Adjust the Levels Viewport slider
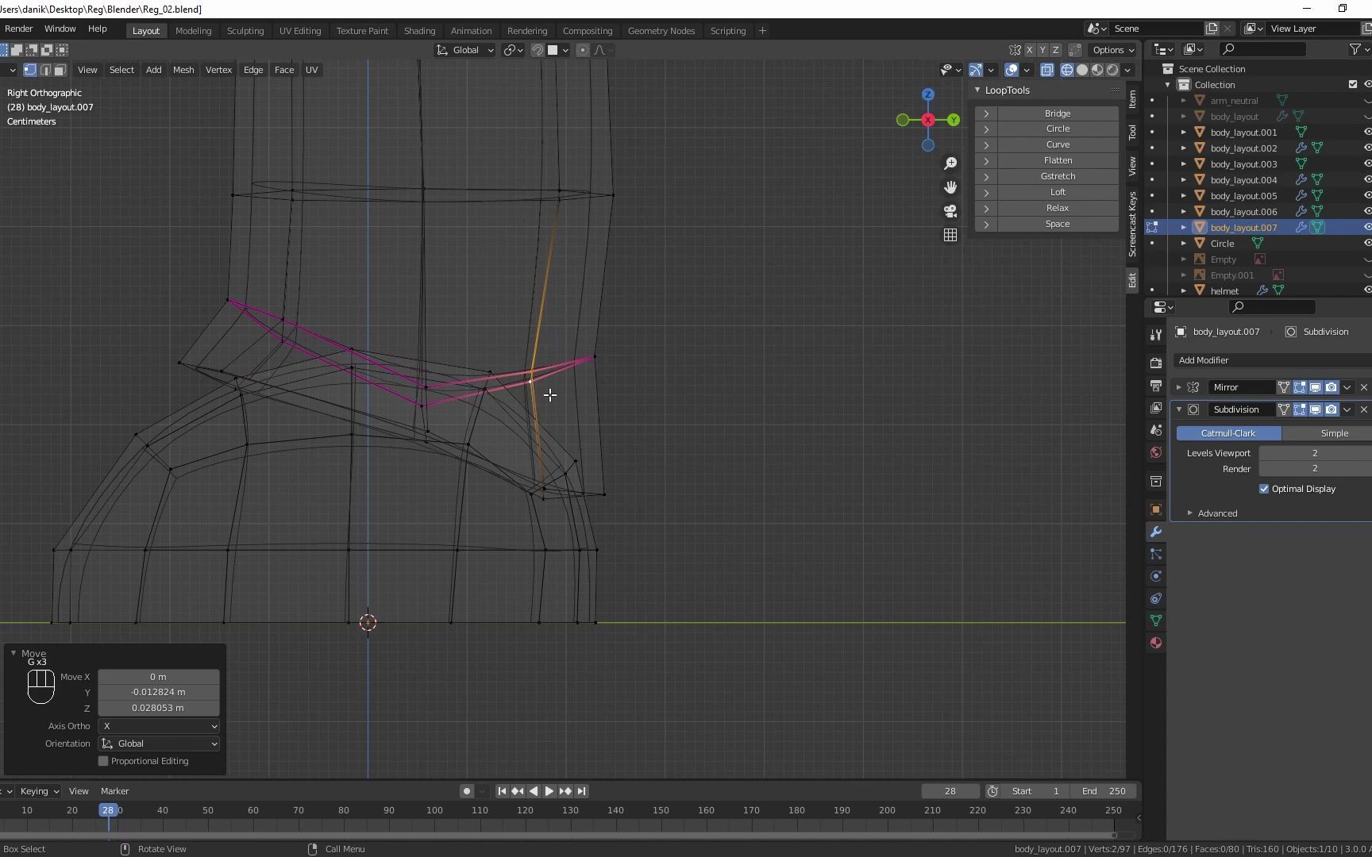This screenshot has height=857, width=1372. click(x=1314, y=452)
